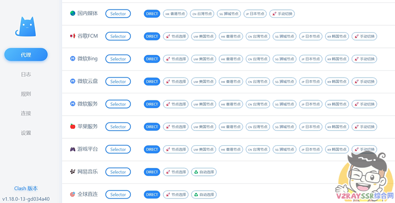Pick 手动切换 for 微软Bing
Screen dimensions: 395x203
tap(364, 59)
